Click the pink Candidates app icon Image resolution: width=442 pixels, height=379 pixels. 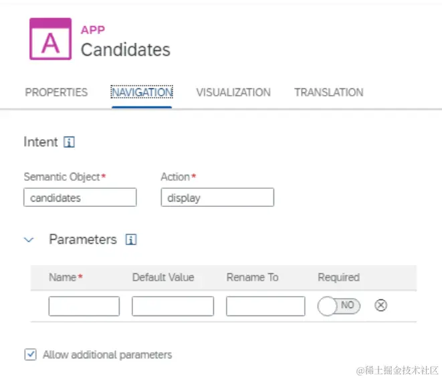pos(50,40)
